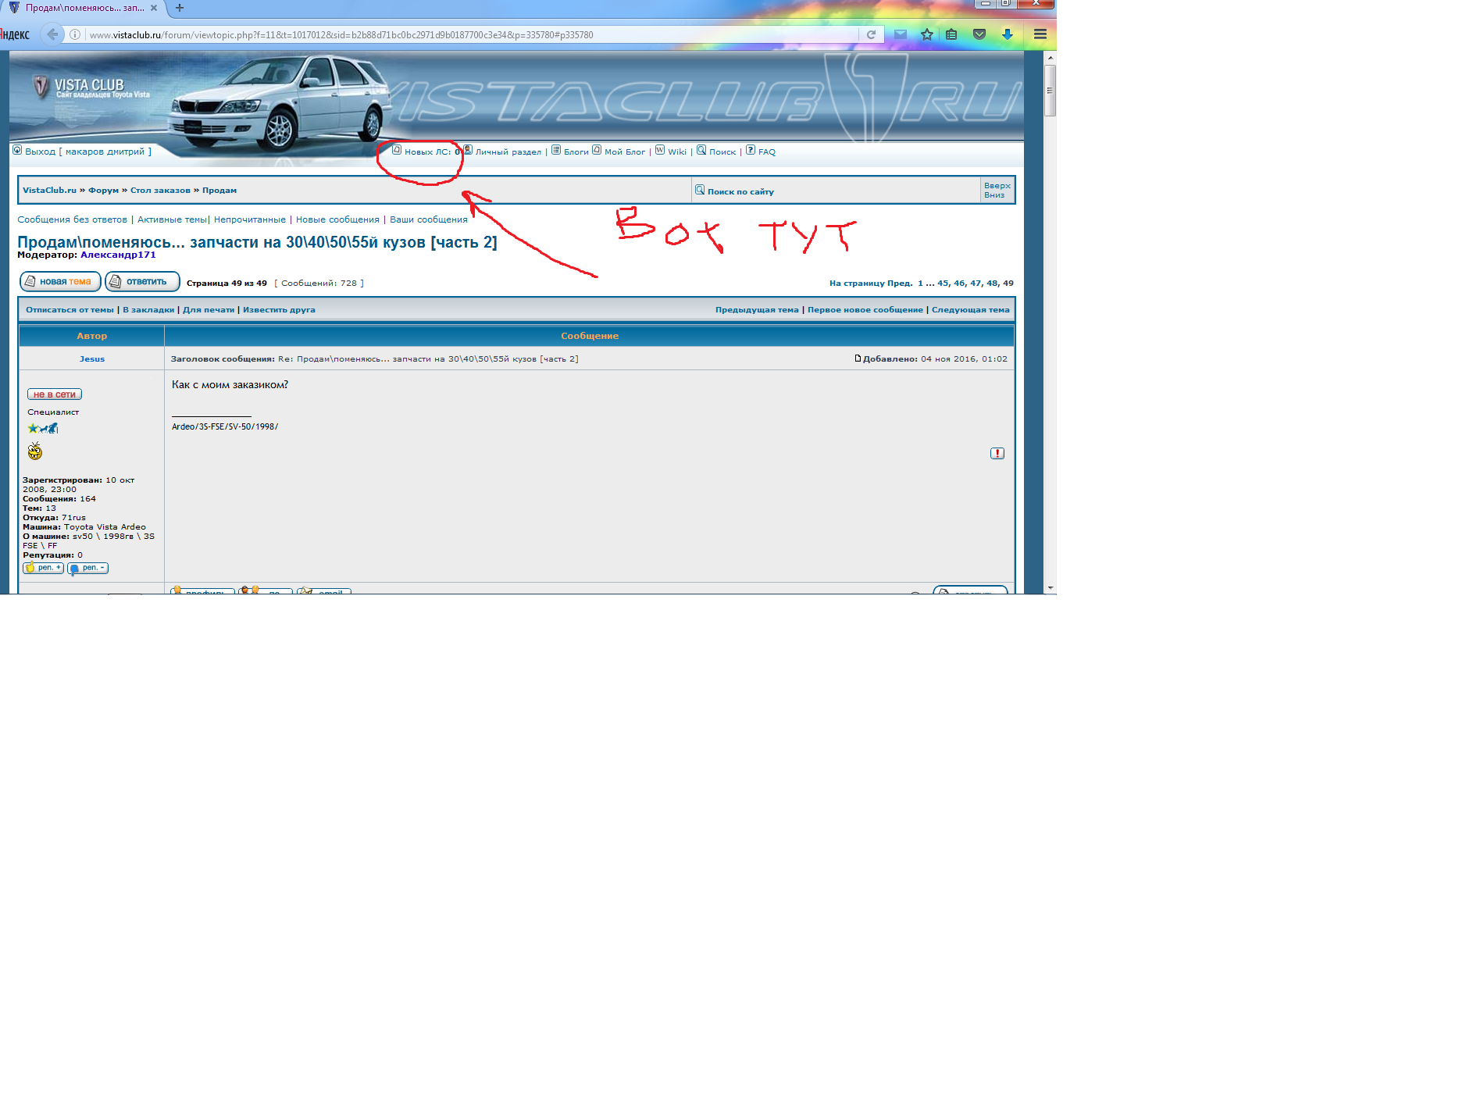This screenshot has height=1113, width=1484.
Task: Click the 'ответить' reply button
Action: click(142, 281)
